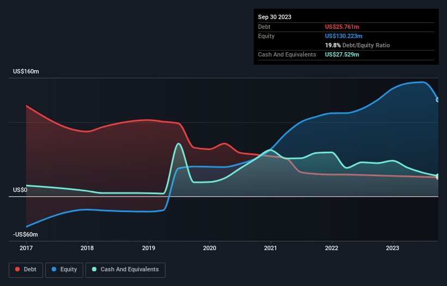Click the -US$60m y-axis label
Screen dimensions: 447x286
pos(26,234)
